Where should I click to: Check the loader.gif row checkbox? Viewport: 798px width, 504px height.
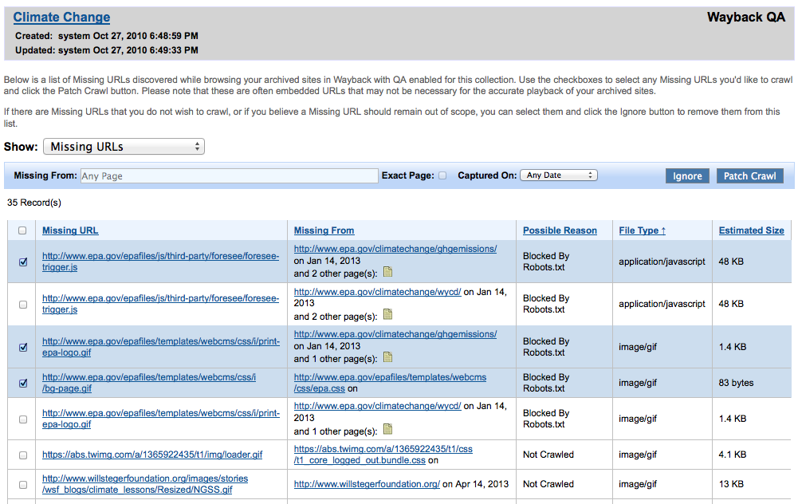23,455
